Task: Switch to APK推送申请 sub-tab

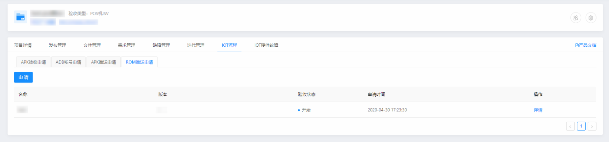Action: point(103,62)
